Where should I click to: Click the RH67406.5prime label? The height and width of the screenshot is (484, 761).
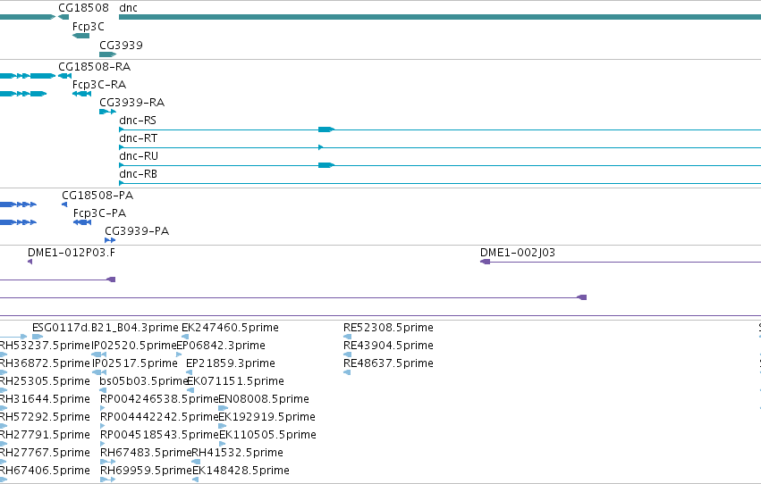coord(45,471)
